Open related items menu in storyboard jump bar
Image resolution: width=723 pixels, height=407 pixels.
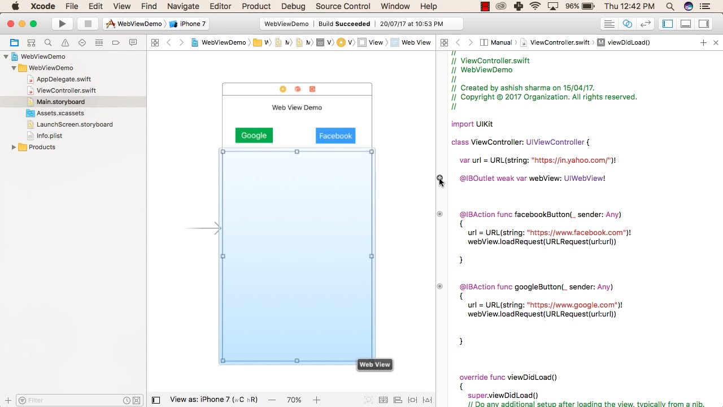155,42
